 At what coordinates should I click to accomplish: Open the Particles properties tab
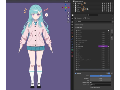(72, 42)
